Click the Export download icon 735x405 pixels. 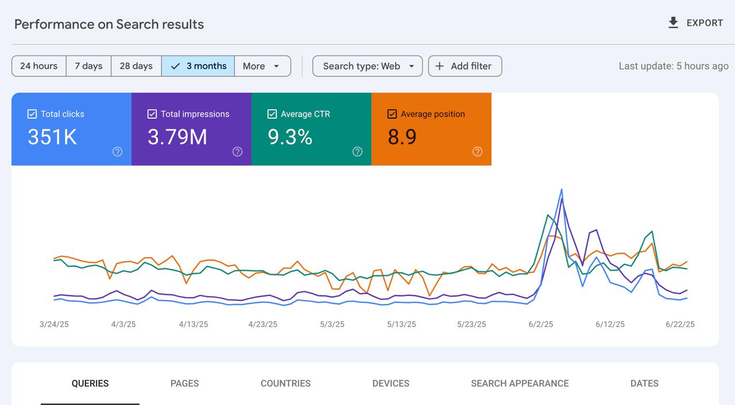[673, 23]
